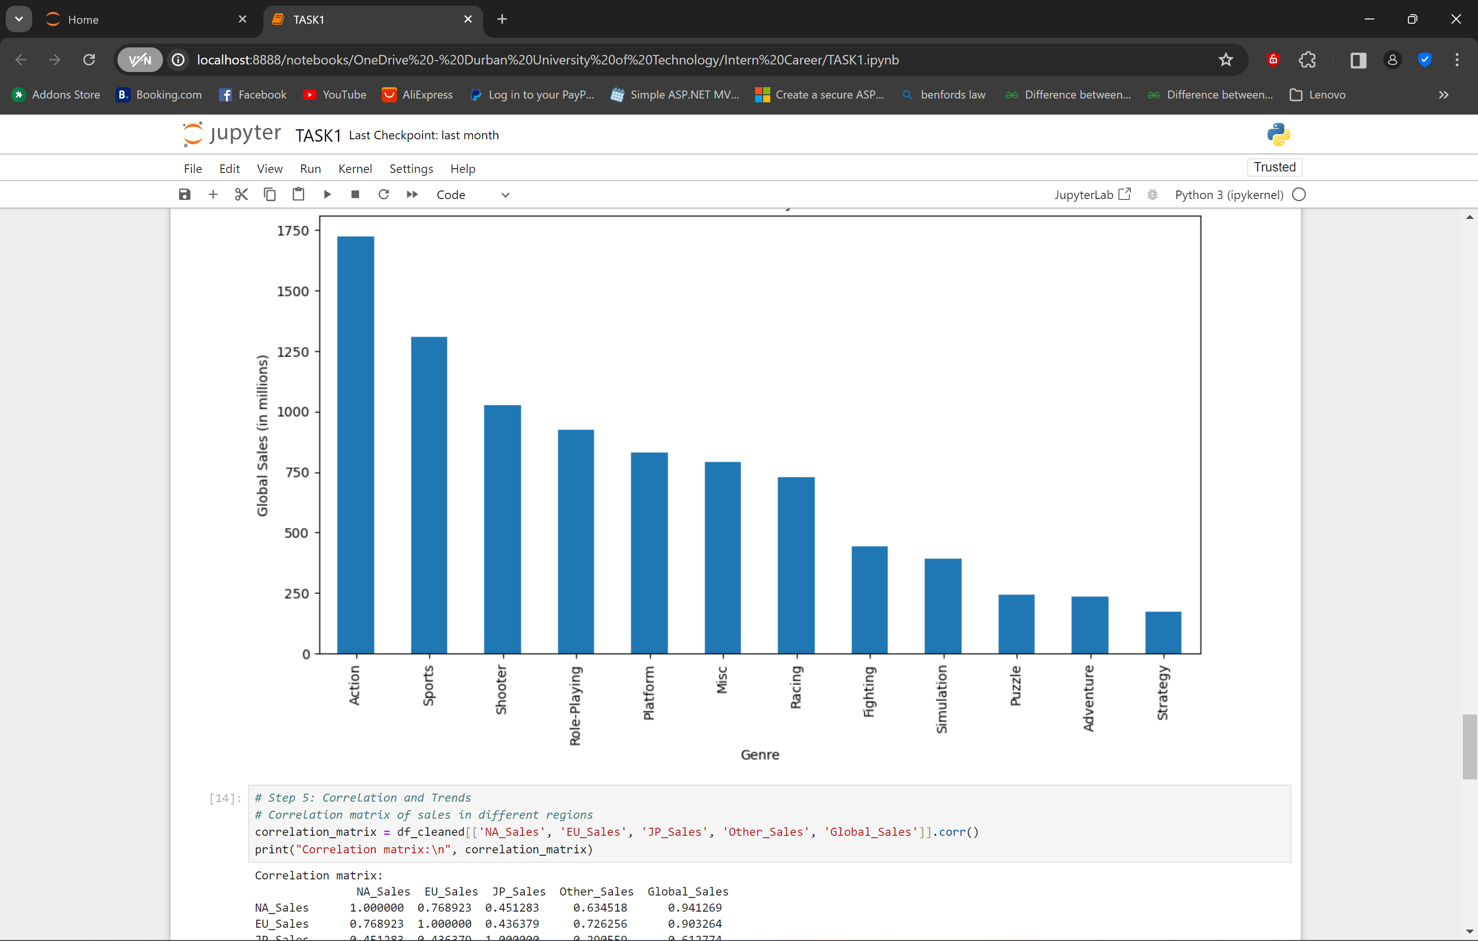Insert a new cell with the plus icon
This screenshot has width=1478, height=941.
pos(213,195)
